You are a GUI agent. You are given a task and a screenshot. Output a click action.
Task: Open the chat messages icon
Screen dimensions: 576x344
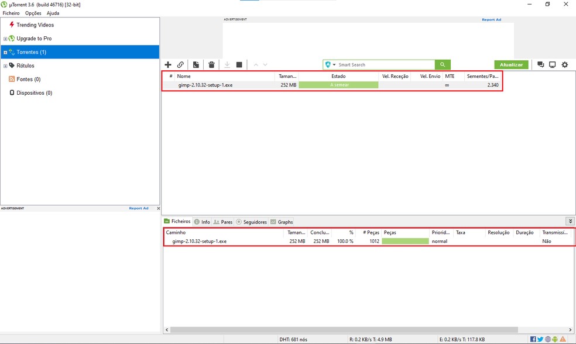(x=540, y=64)
